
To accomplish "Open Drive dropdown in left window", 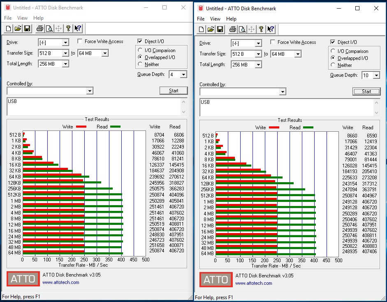I will pos(65,42).
